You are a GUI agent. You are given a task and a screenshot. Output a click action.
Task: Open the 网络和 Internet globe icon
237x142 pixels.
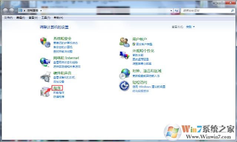point(45,62)
